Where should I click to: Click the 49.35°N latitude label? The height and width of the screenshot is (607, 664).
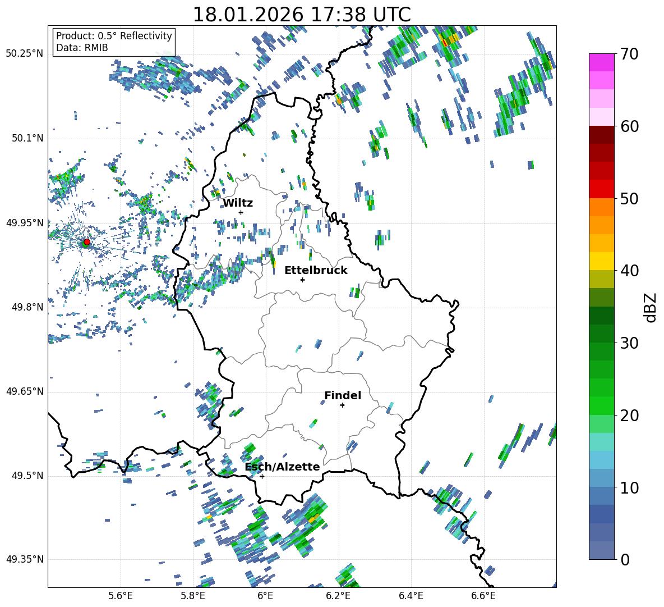coord(25,559)
